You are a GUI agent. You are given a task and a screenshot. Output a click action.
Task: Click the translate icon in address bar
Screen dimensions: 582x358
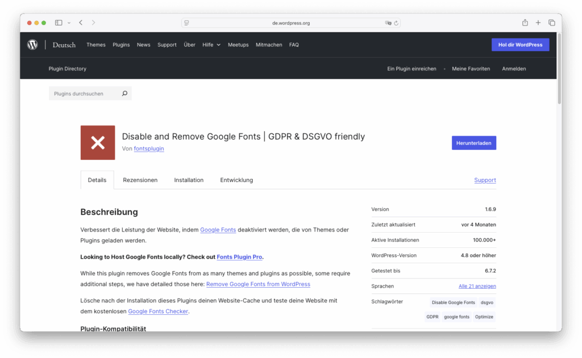pyautogui.click(x=388, y=23)
